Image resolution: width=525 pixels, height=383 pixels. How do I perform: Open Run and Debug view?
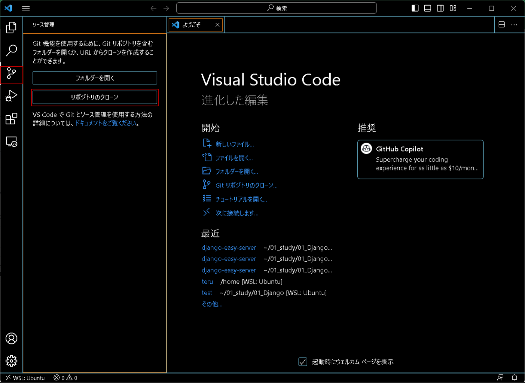coord(11,96)
